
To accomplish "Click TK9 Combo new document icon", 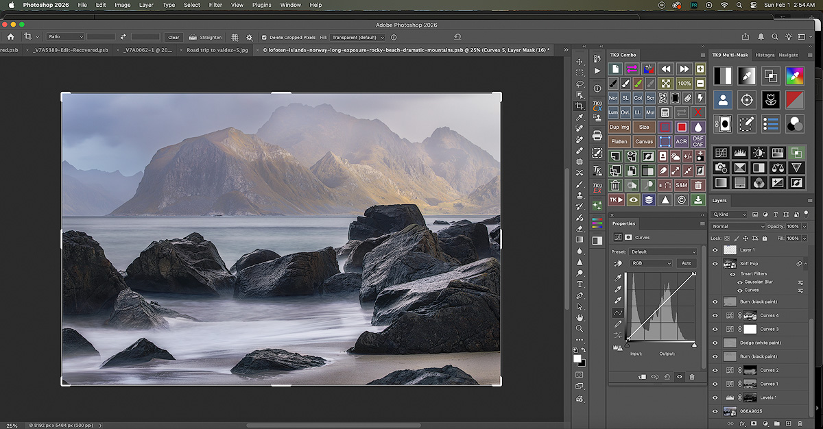I will tap(615, 69).
